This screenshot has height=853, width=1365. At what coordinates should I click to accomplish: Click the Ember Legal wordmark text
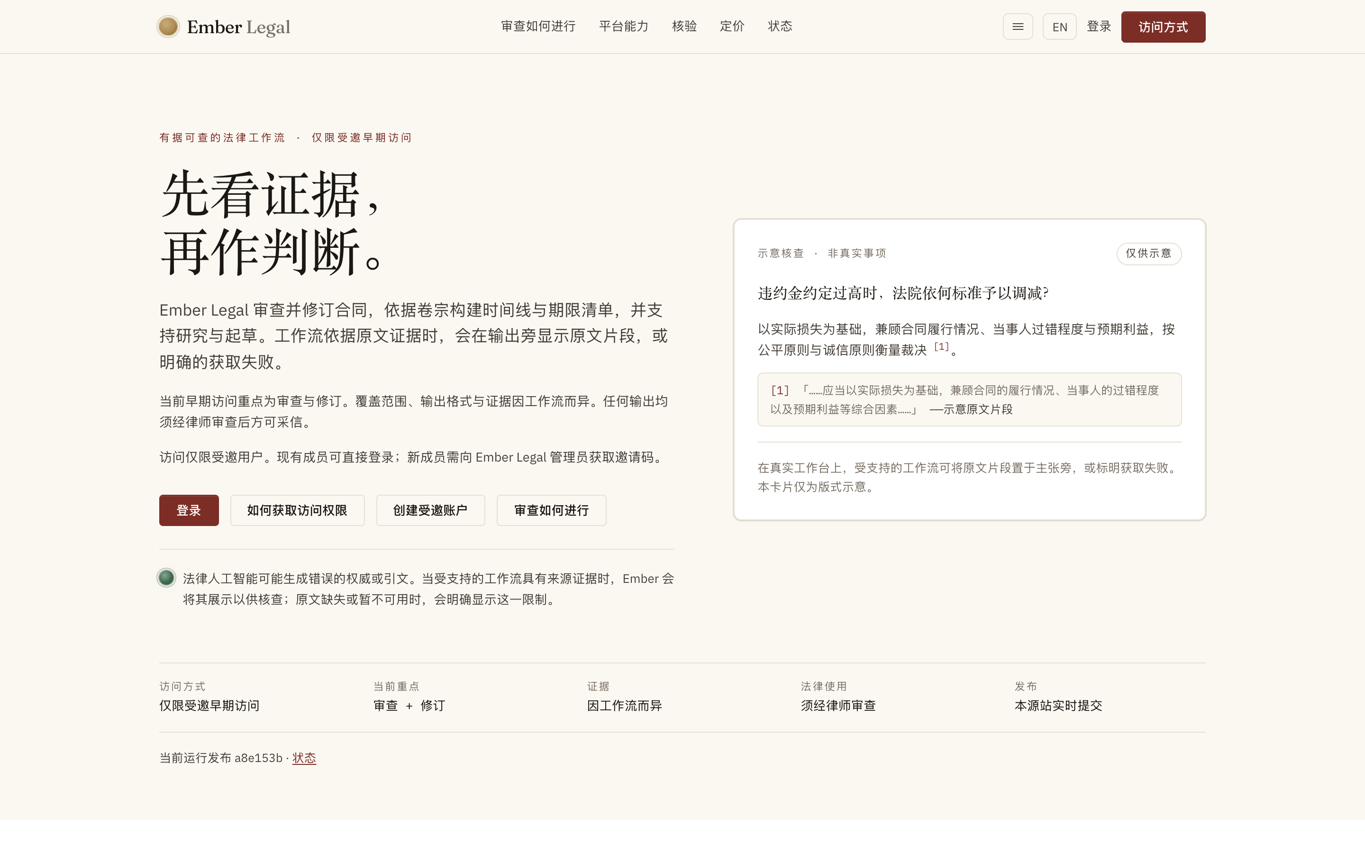(238, 27)
